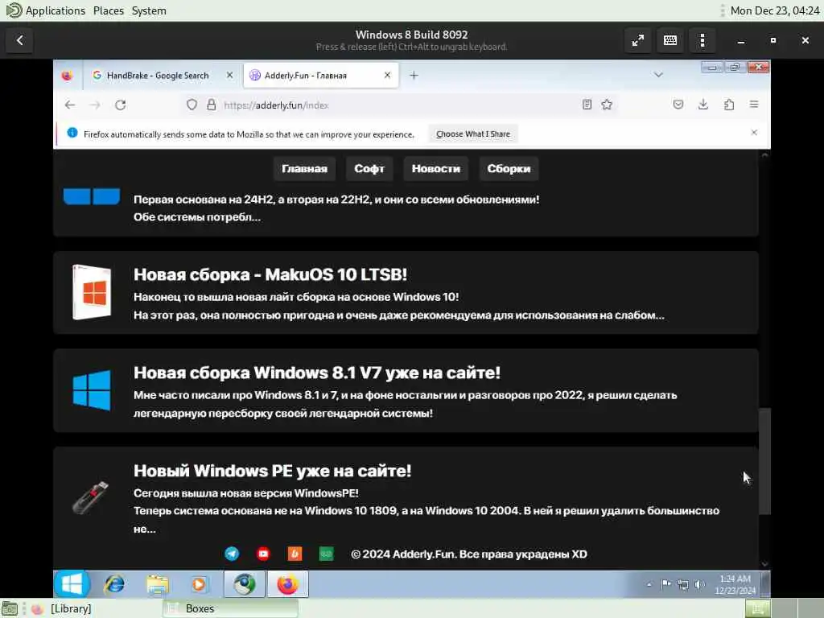Viewport: 824px width, 618px height.
Task: Open the Firefox View icon in the tab strip
Action: pyautogui.click(x=68, y=76)
